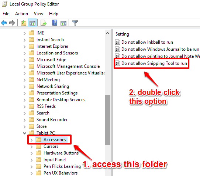Select the Presentation Settings folder

tap(57, 93)
